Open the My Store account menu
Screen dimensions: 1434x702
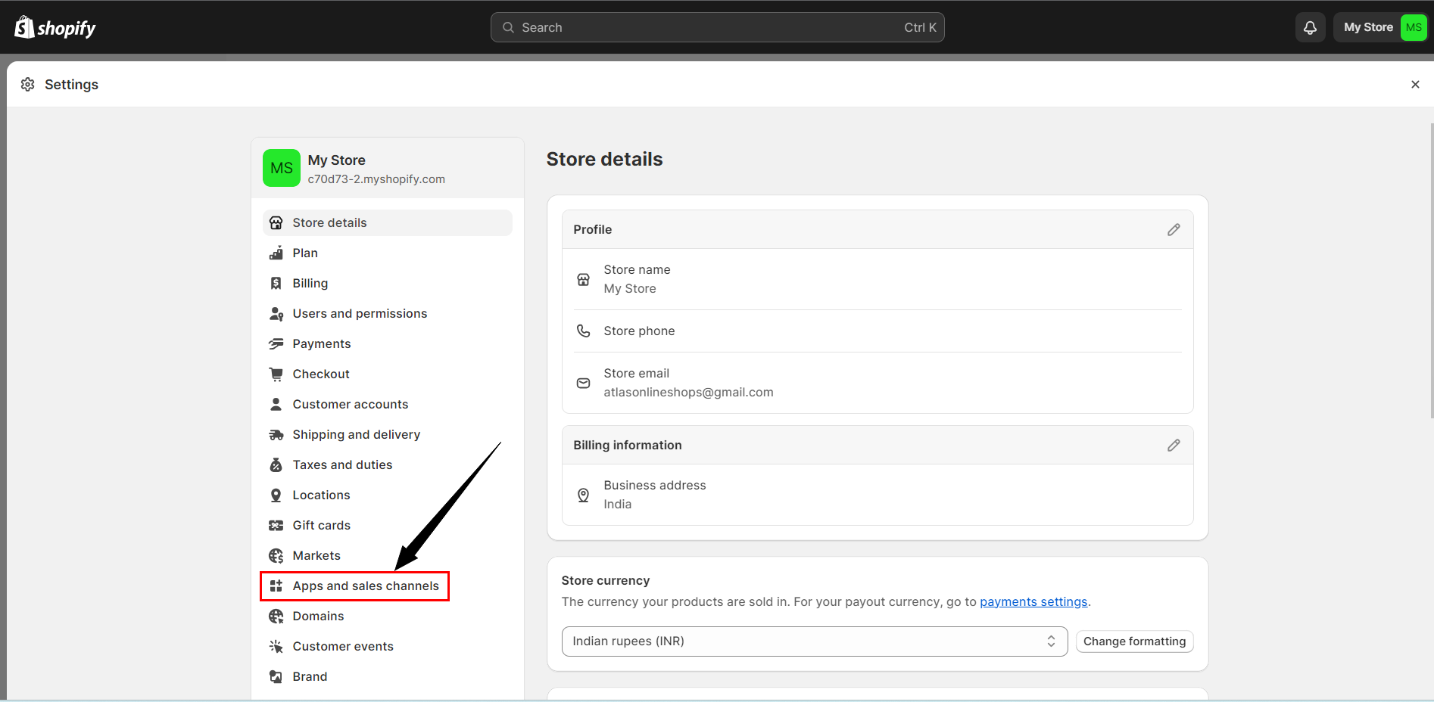click(1381, 28)
